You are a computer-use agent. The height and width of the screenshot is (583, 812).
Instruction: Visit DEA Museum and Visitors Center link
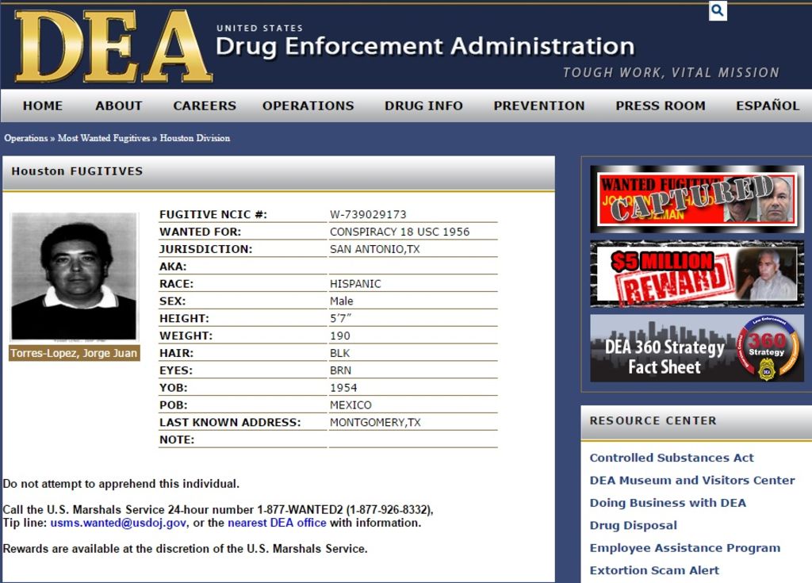691,480
